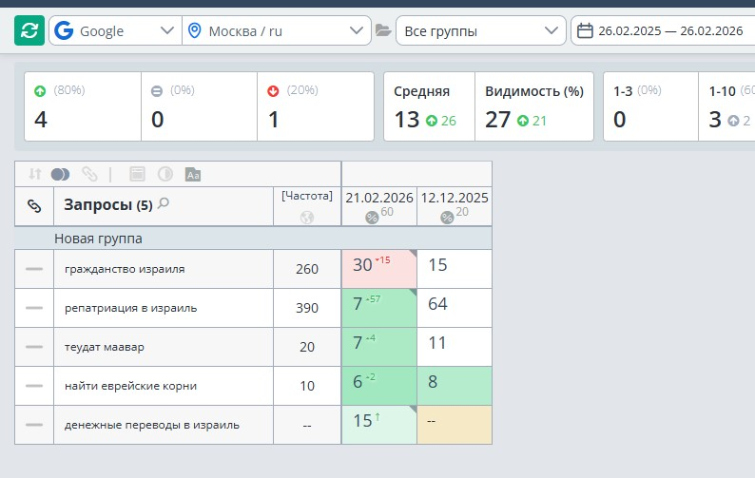The width and height of the screenshot is (755, 478).
Task: Open the date range picker 26.02.2025 — 26.02.2026
Action: [x=663, y=30]
